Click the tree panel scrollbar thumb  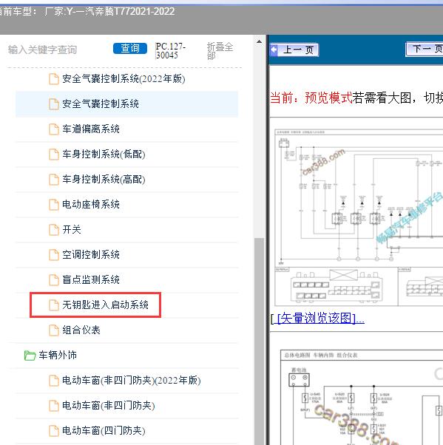259,341
